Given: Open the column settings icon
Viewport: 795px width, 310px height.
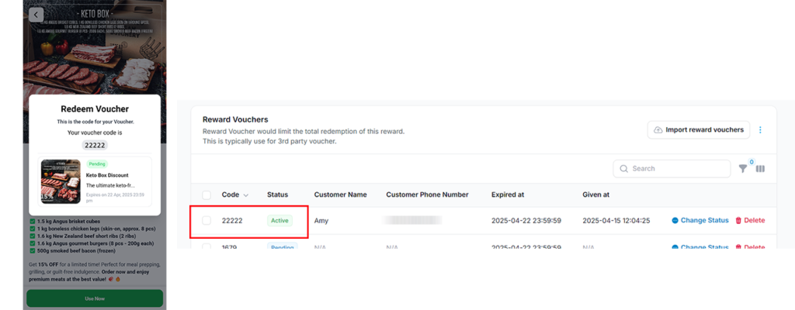Looking at the screenshot, I should pyautogui.click(x=760, y=169).
